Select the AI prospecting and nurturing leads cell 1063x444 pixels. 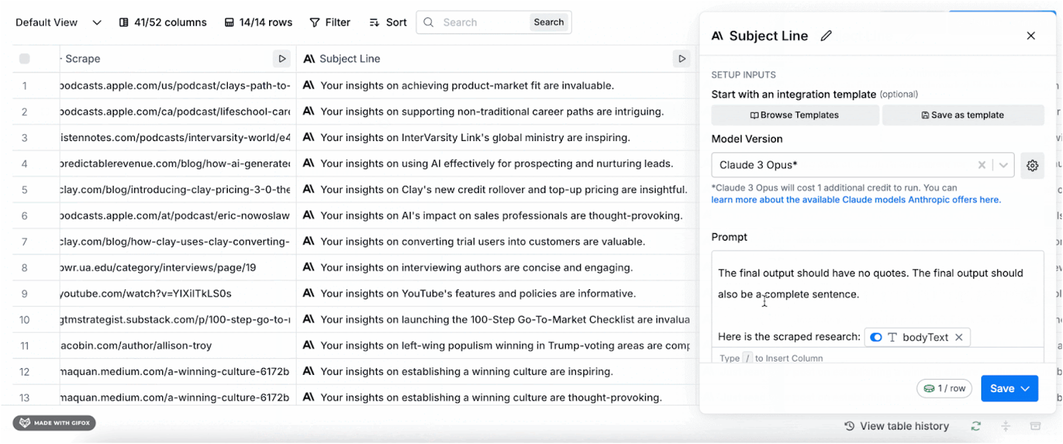pyautogui.click(x=496, y=164)
